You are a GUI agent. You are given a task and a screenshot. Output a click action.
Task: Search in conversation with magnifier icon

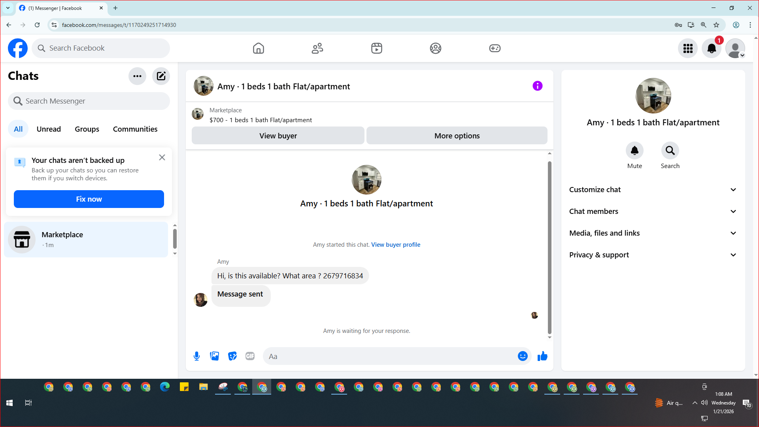[670, 151]
